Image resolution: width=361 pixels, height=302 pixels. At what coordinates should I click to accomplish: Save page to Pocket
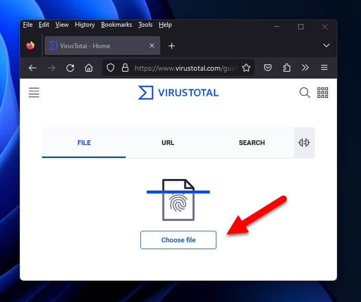[268, 68]
